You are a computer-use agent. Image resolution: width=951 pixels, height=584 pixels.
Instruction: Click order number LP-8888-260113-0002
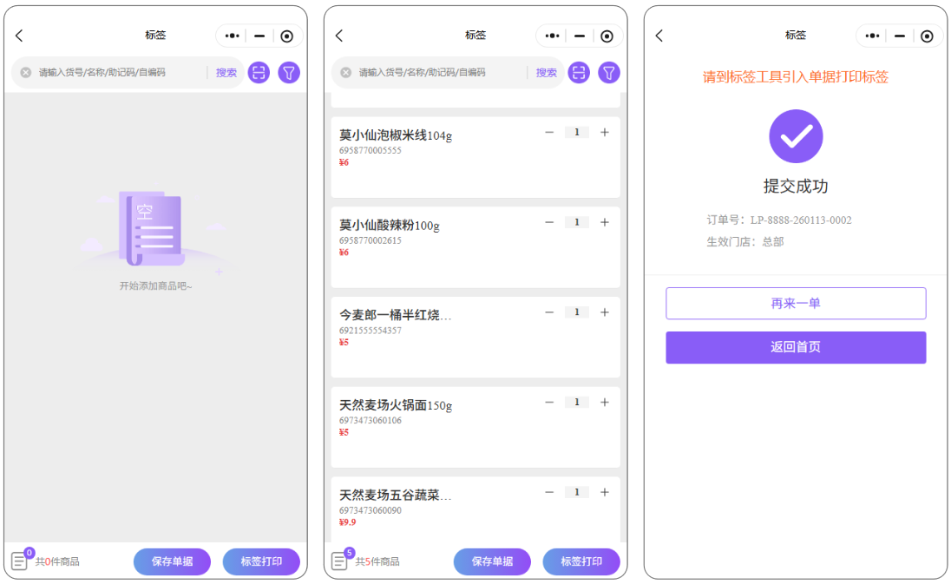point(801,220)
